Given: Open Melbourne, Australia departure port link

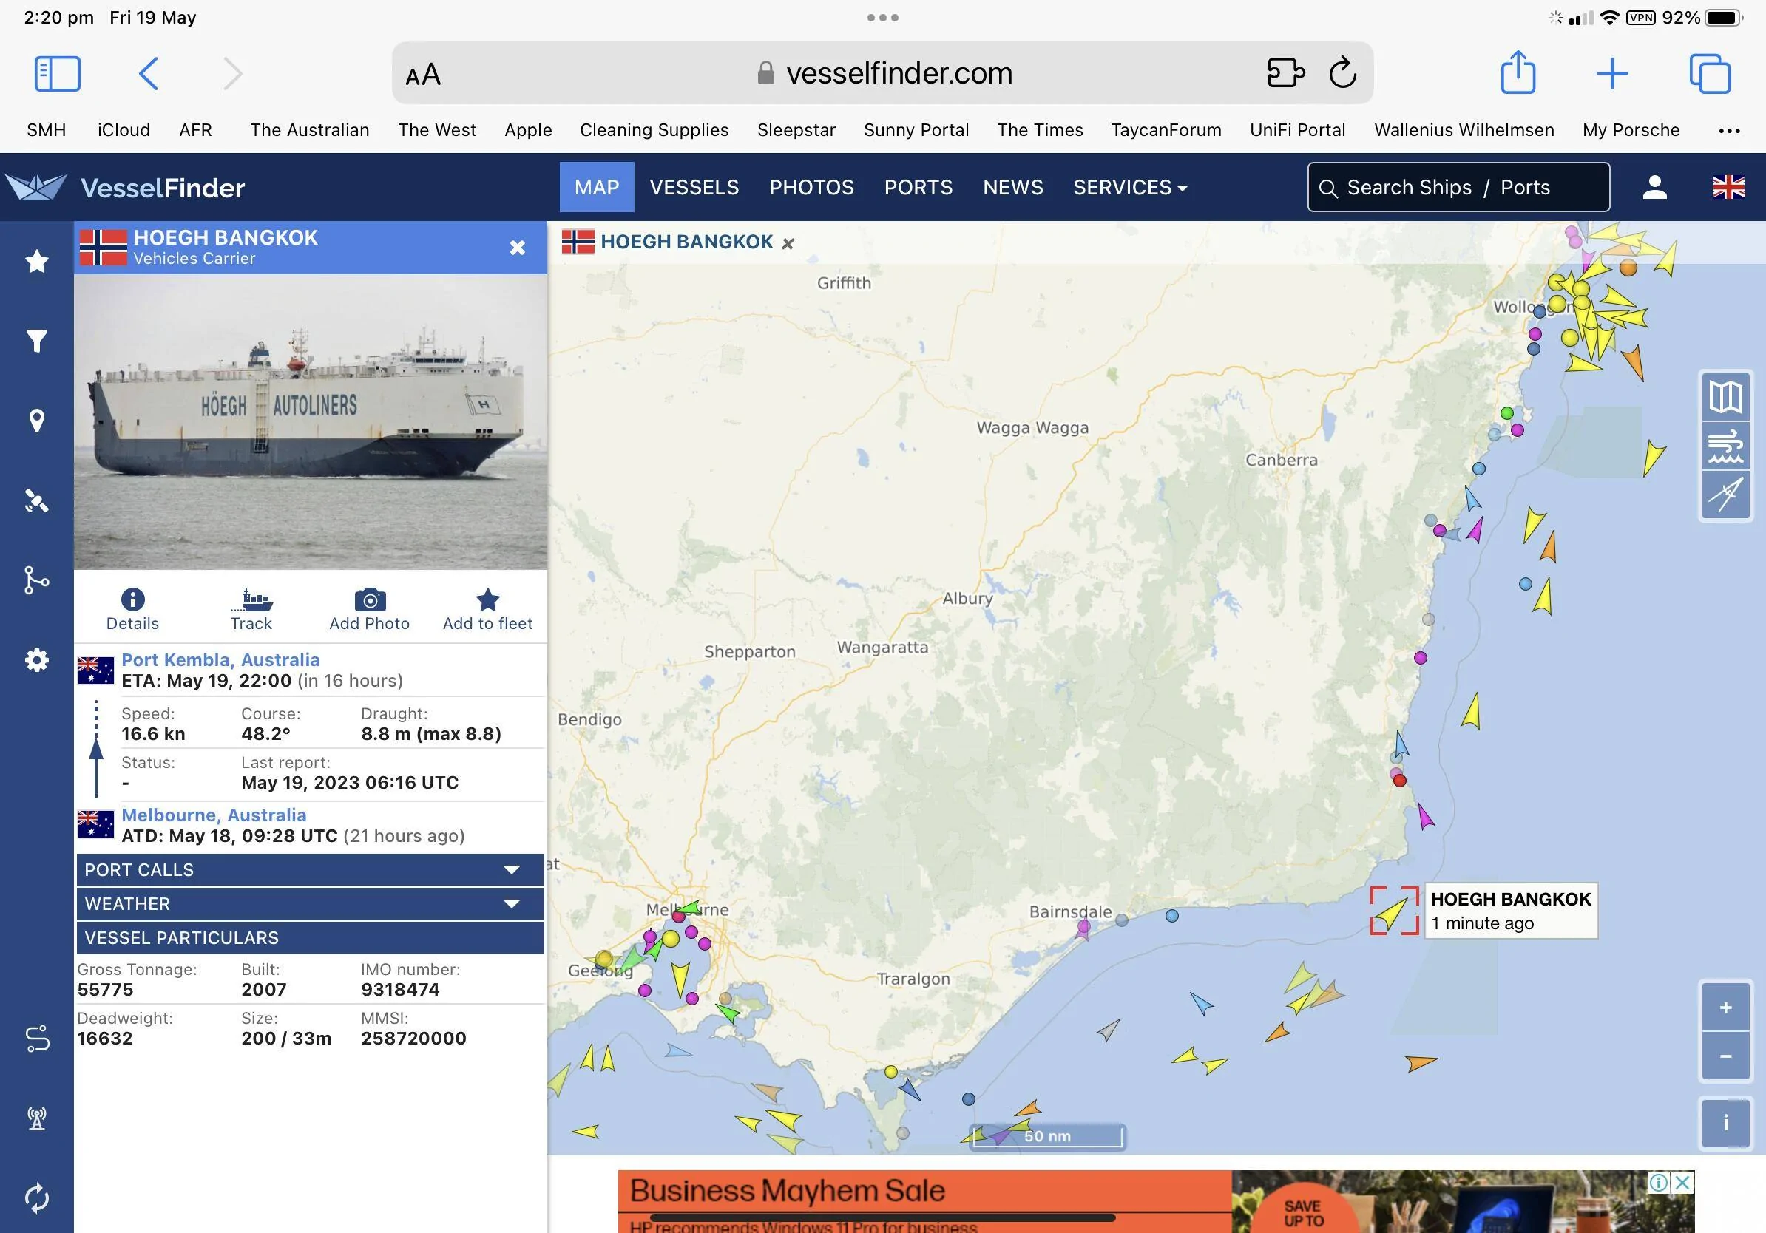Looking at the screenshot, I should pyautogui.click(x=214, y=815).
